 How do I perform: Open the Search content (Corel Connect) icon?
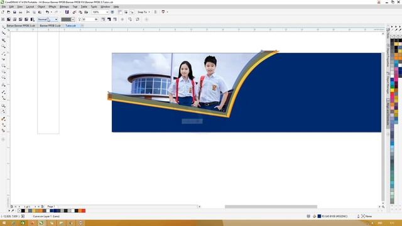point(67,12)
